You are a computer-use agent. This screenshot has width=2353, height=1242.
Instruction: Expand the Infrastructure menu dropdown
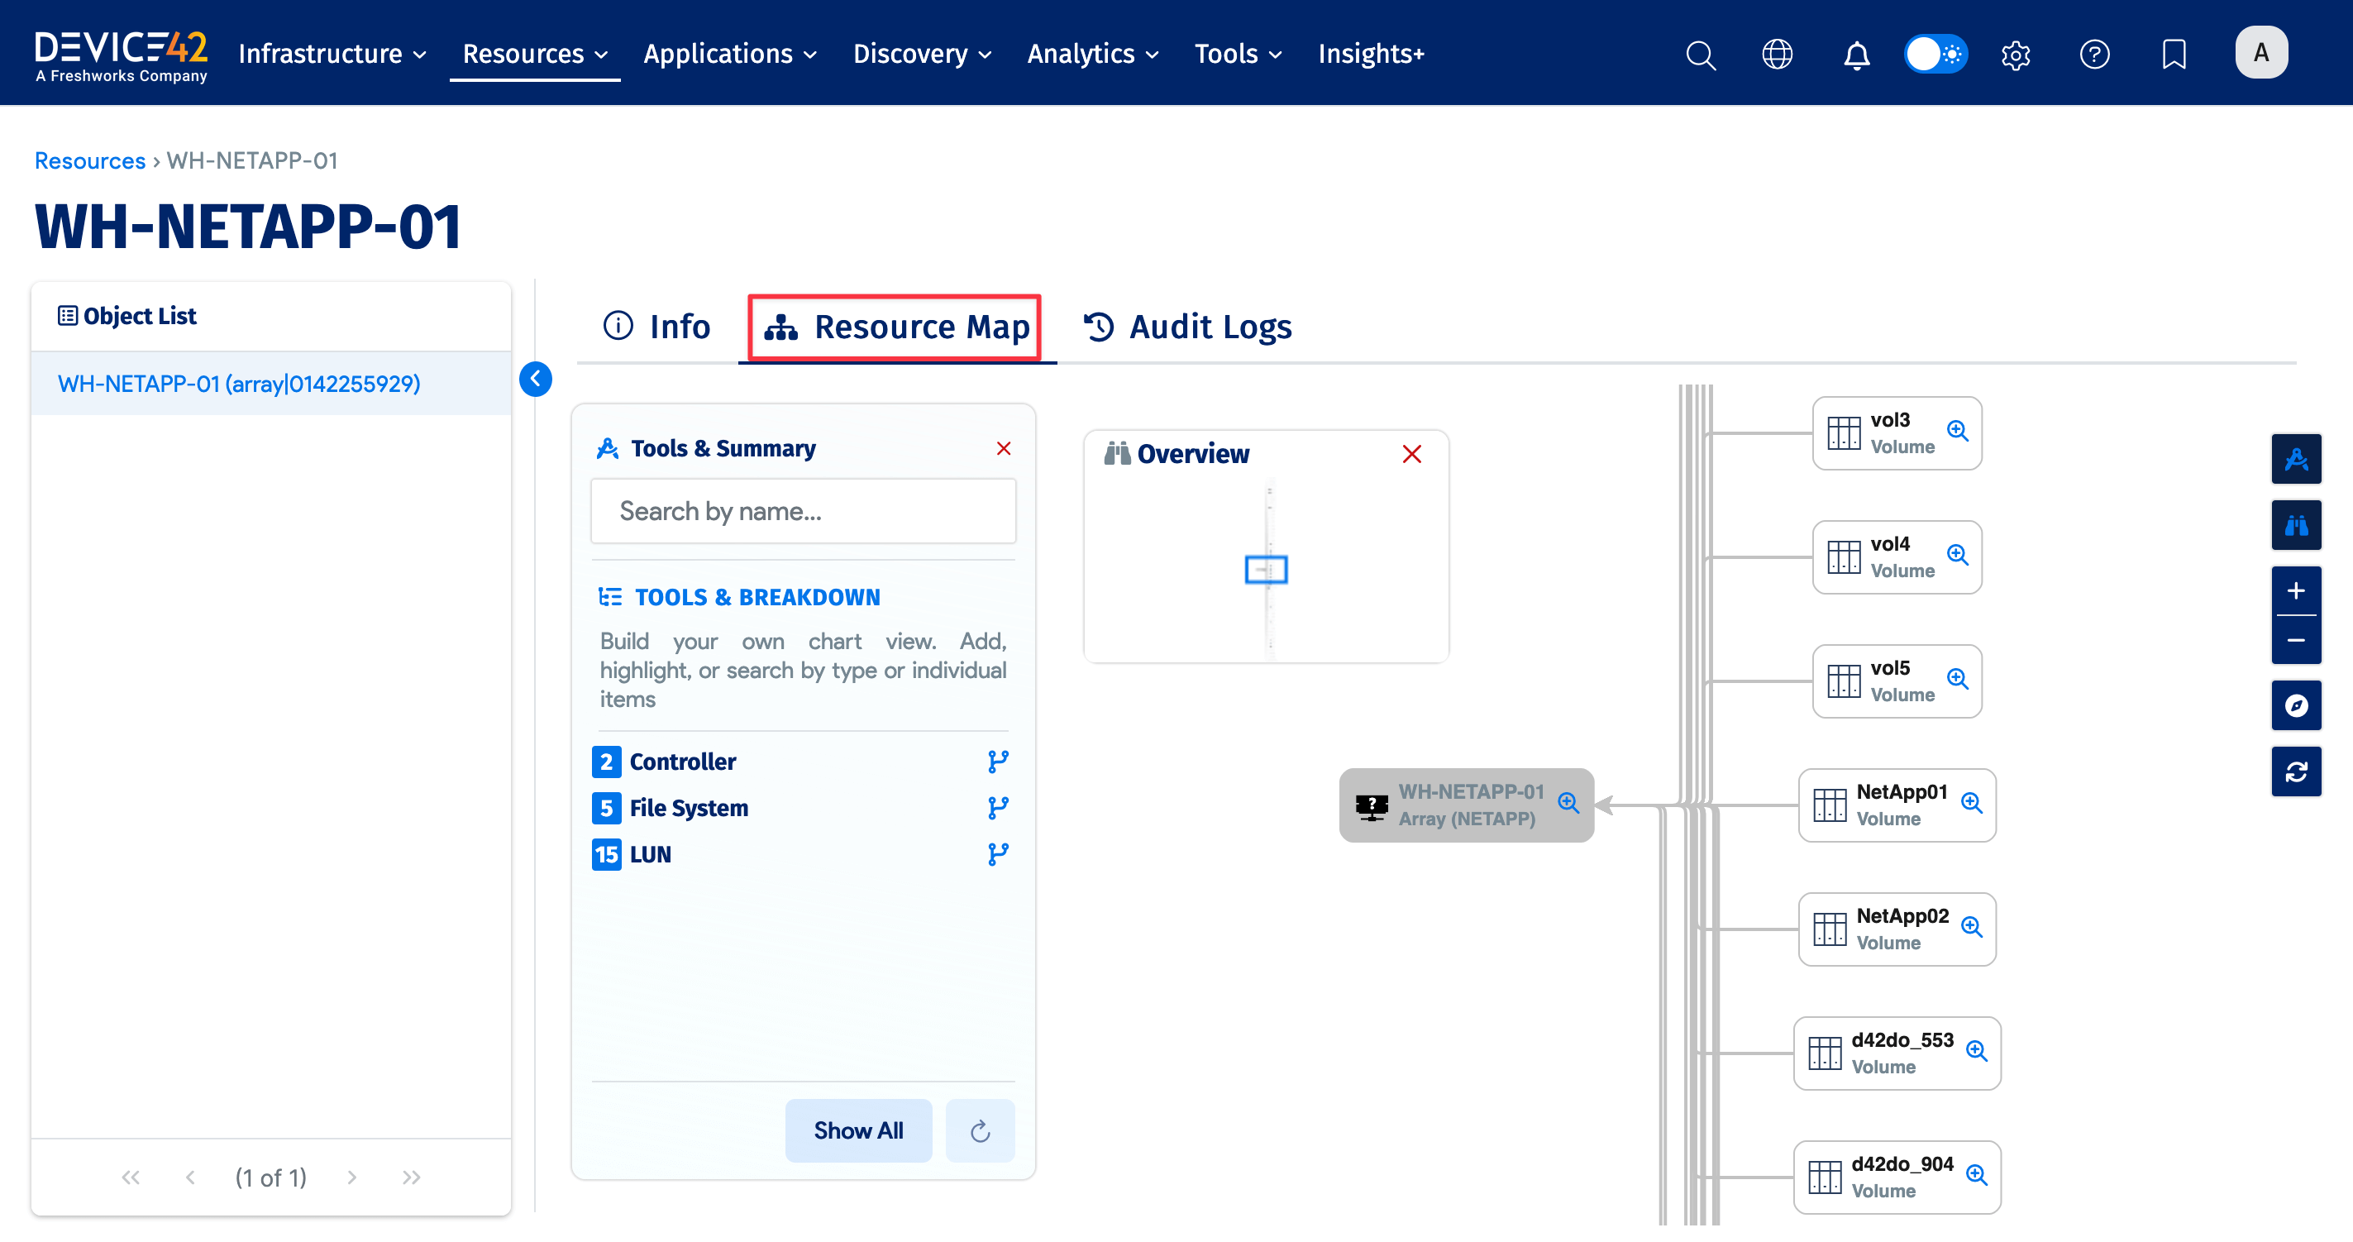click(332, 55)
